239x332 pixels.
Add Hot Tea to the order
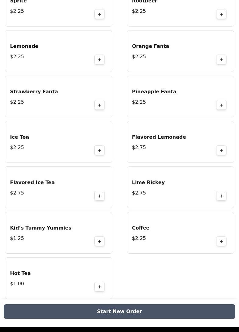pyautogui.click(x=100, y=287)
